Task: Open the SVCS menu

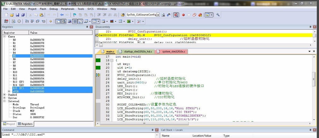Action: tap(91, 9)
